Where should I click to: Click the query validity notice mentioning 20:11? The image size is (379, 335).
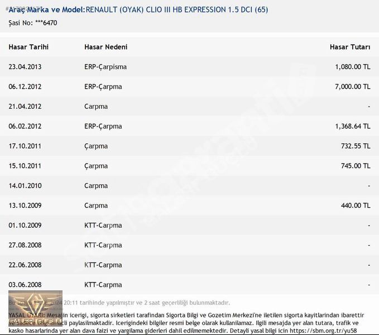(119, 303)
